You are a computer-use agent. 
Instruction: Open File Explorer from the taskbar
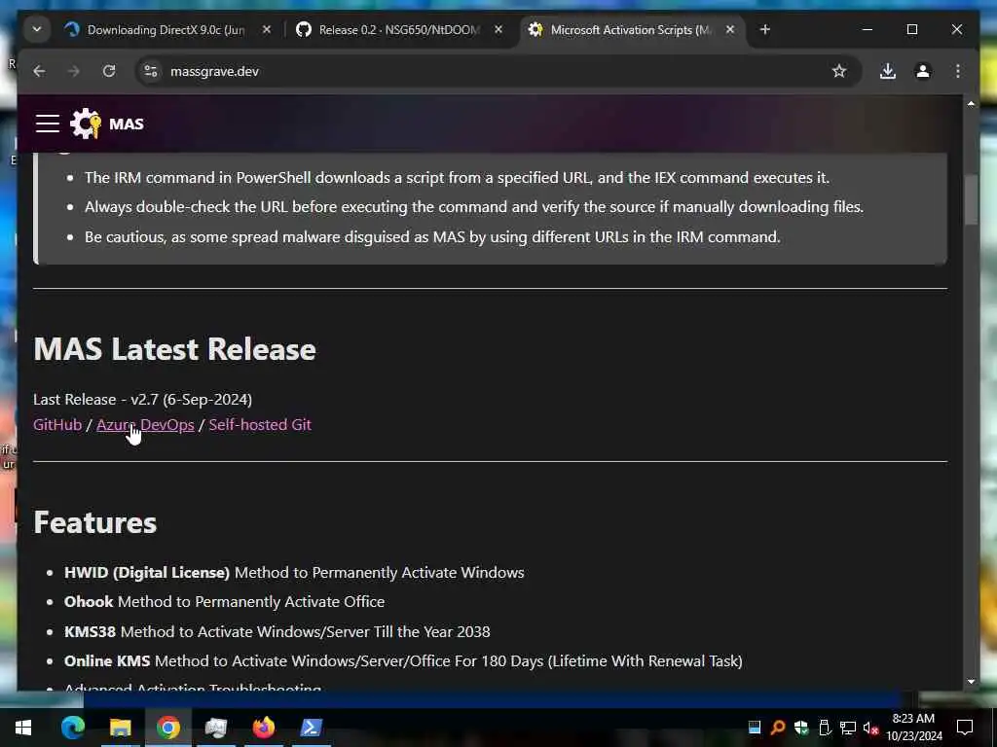[x=120, y=728]
